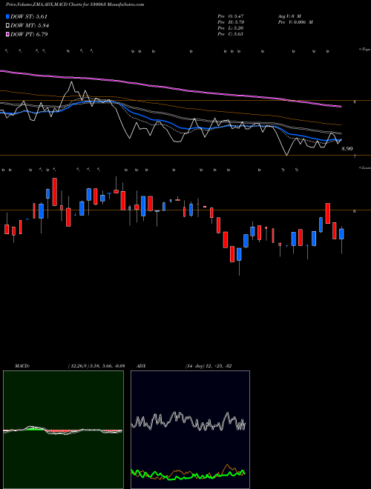This screenshot has width=371, height=489.
Task: Click the chart title mentioning MunafaSutra.com
Action: pyautogui.click(x=75, y=4)
